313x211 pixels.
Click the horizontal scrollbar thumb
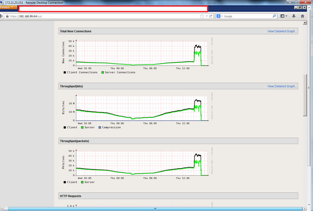click(x=155, y=209)
